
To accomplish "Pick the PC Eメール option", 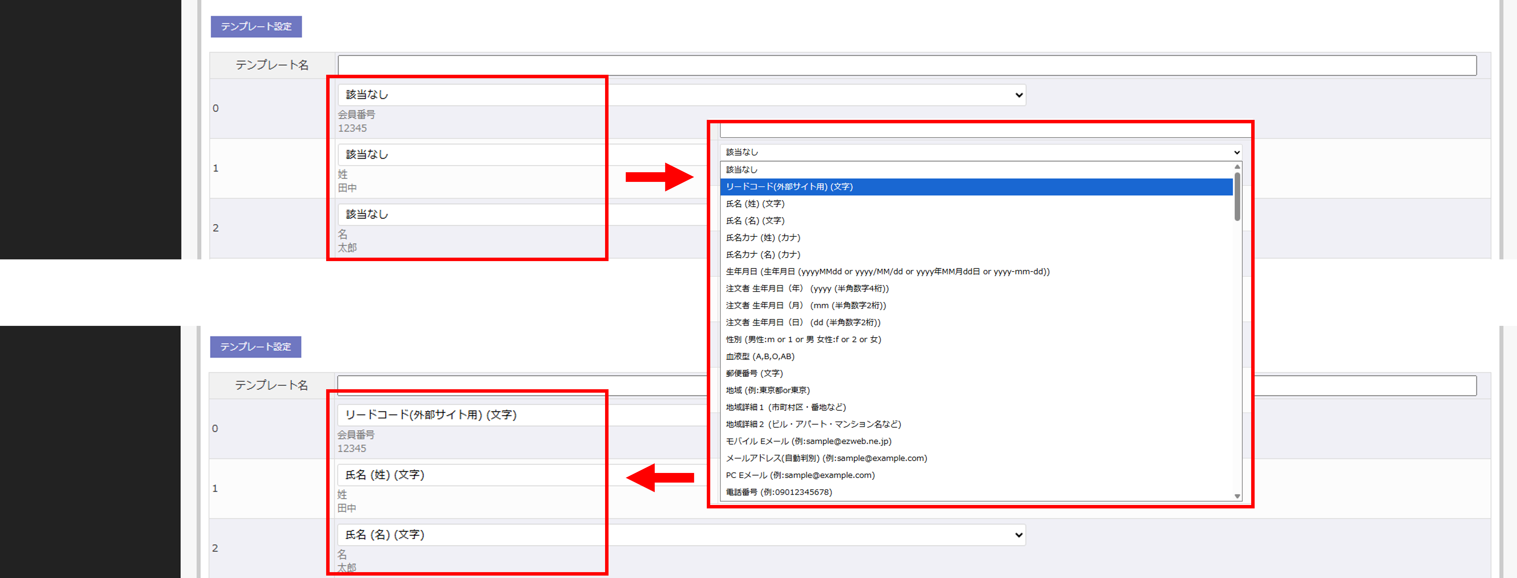I will point(800,476).
